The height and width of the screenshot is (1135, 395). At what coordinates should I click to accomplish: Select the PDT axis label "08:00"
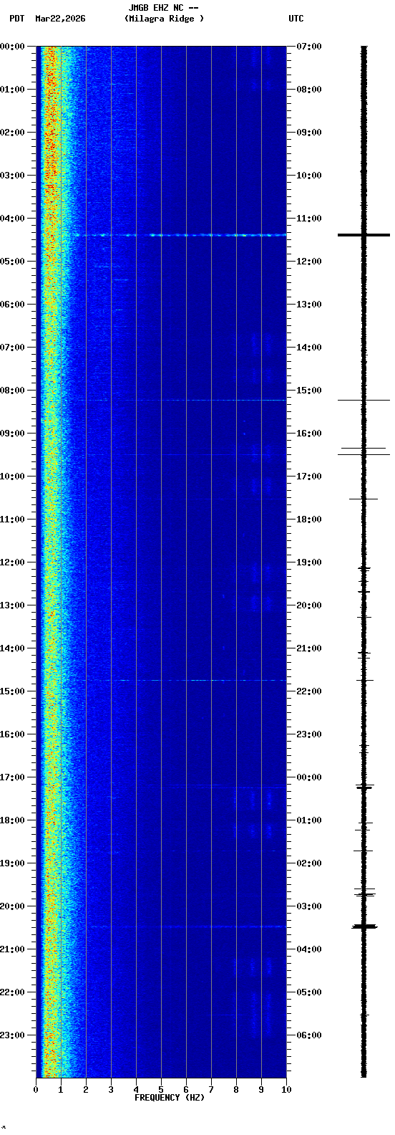(12, 391)
